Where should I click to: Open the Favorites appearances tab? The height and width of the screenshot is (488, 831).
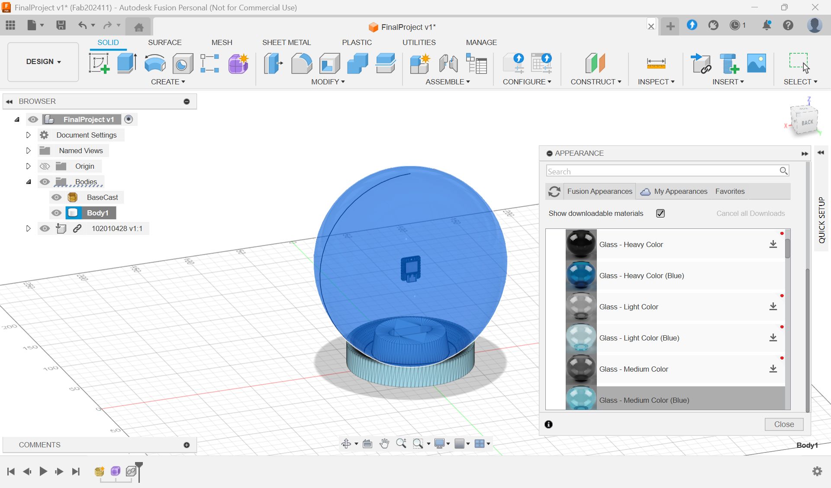tap(730, 191)
